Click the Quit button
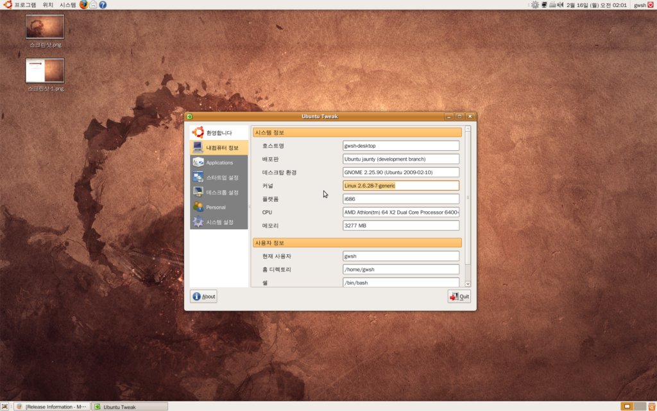 pyautogui.click(x=459, y=297)
